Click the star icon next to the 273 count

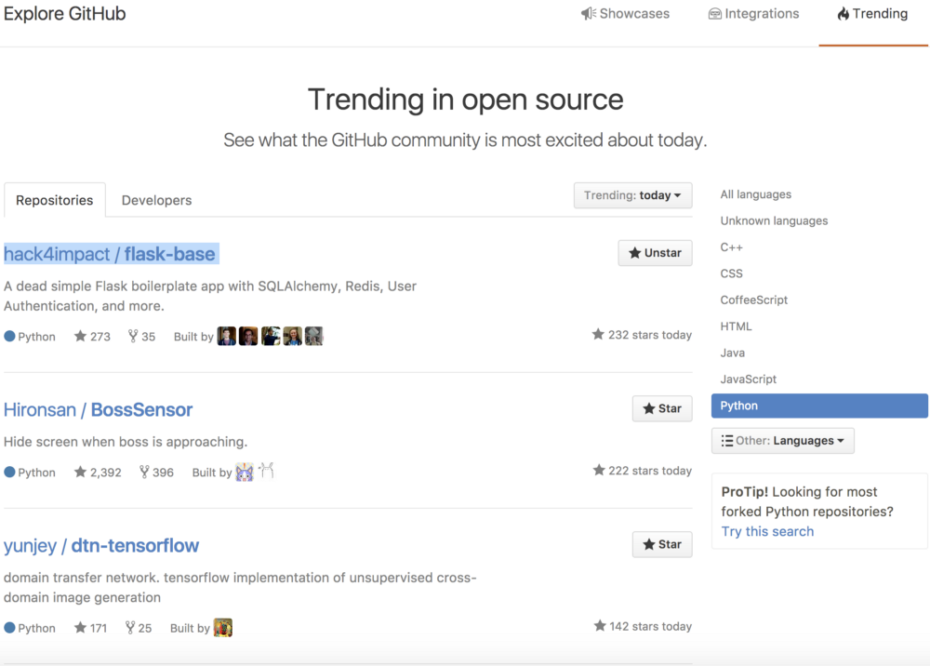click(x=78, y=336)
